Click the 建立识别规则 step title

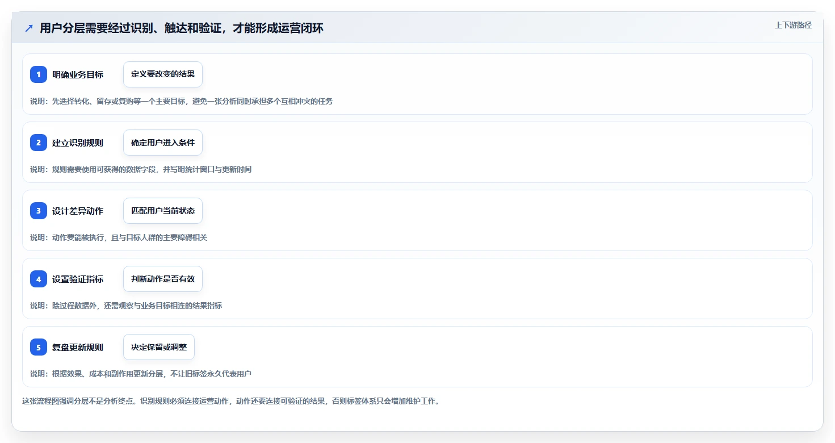[78, 143]
